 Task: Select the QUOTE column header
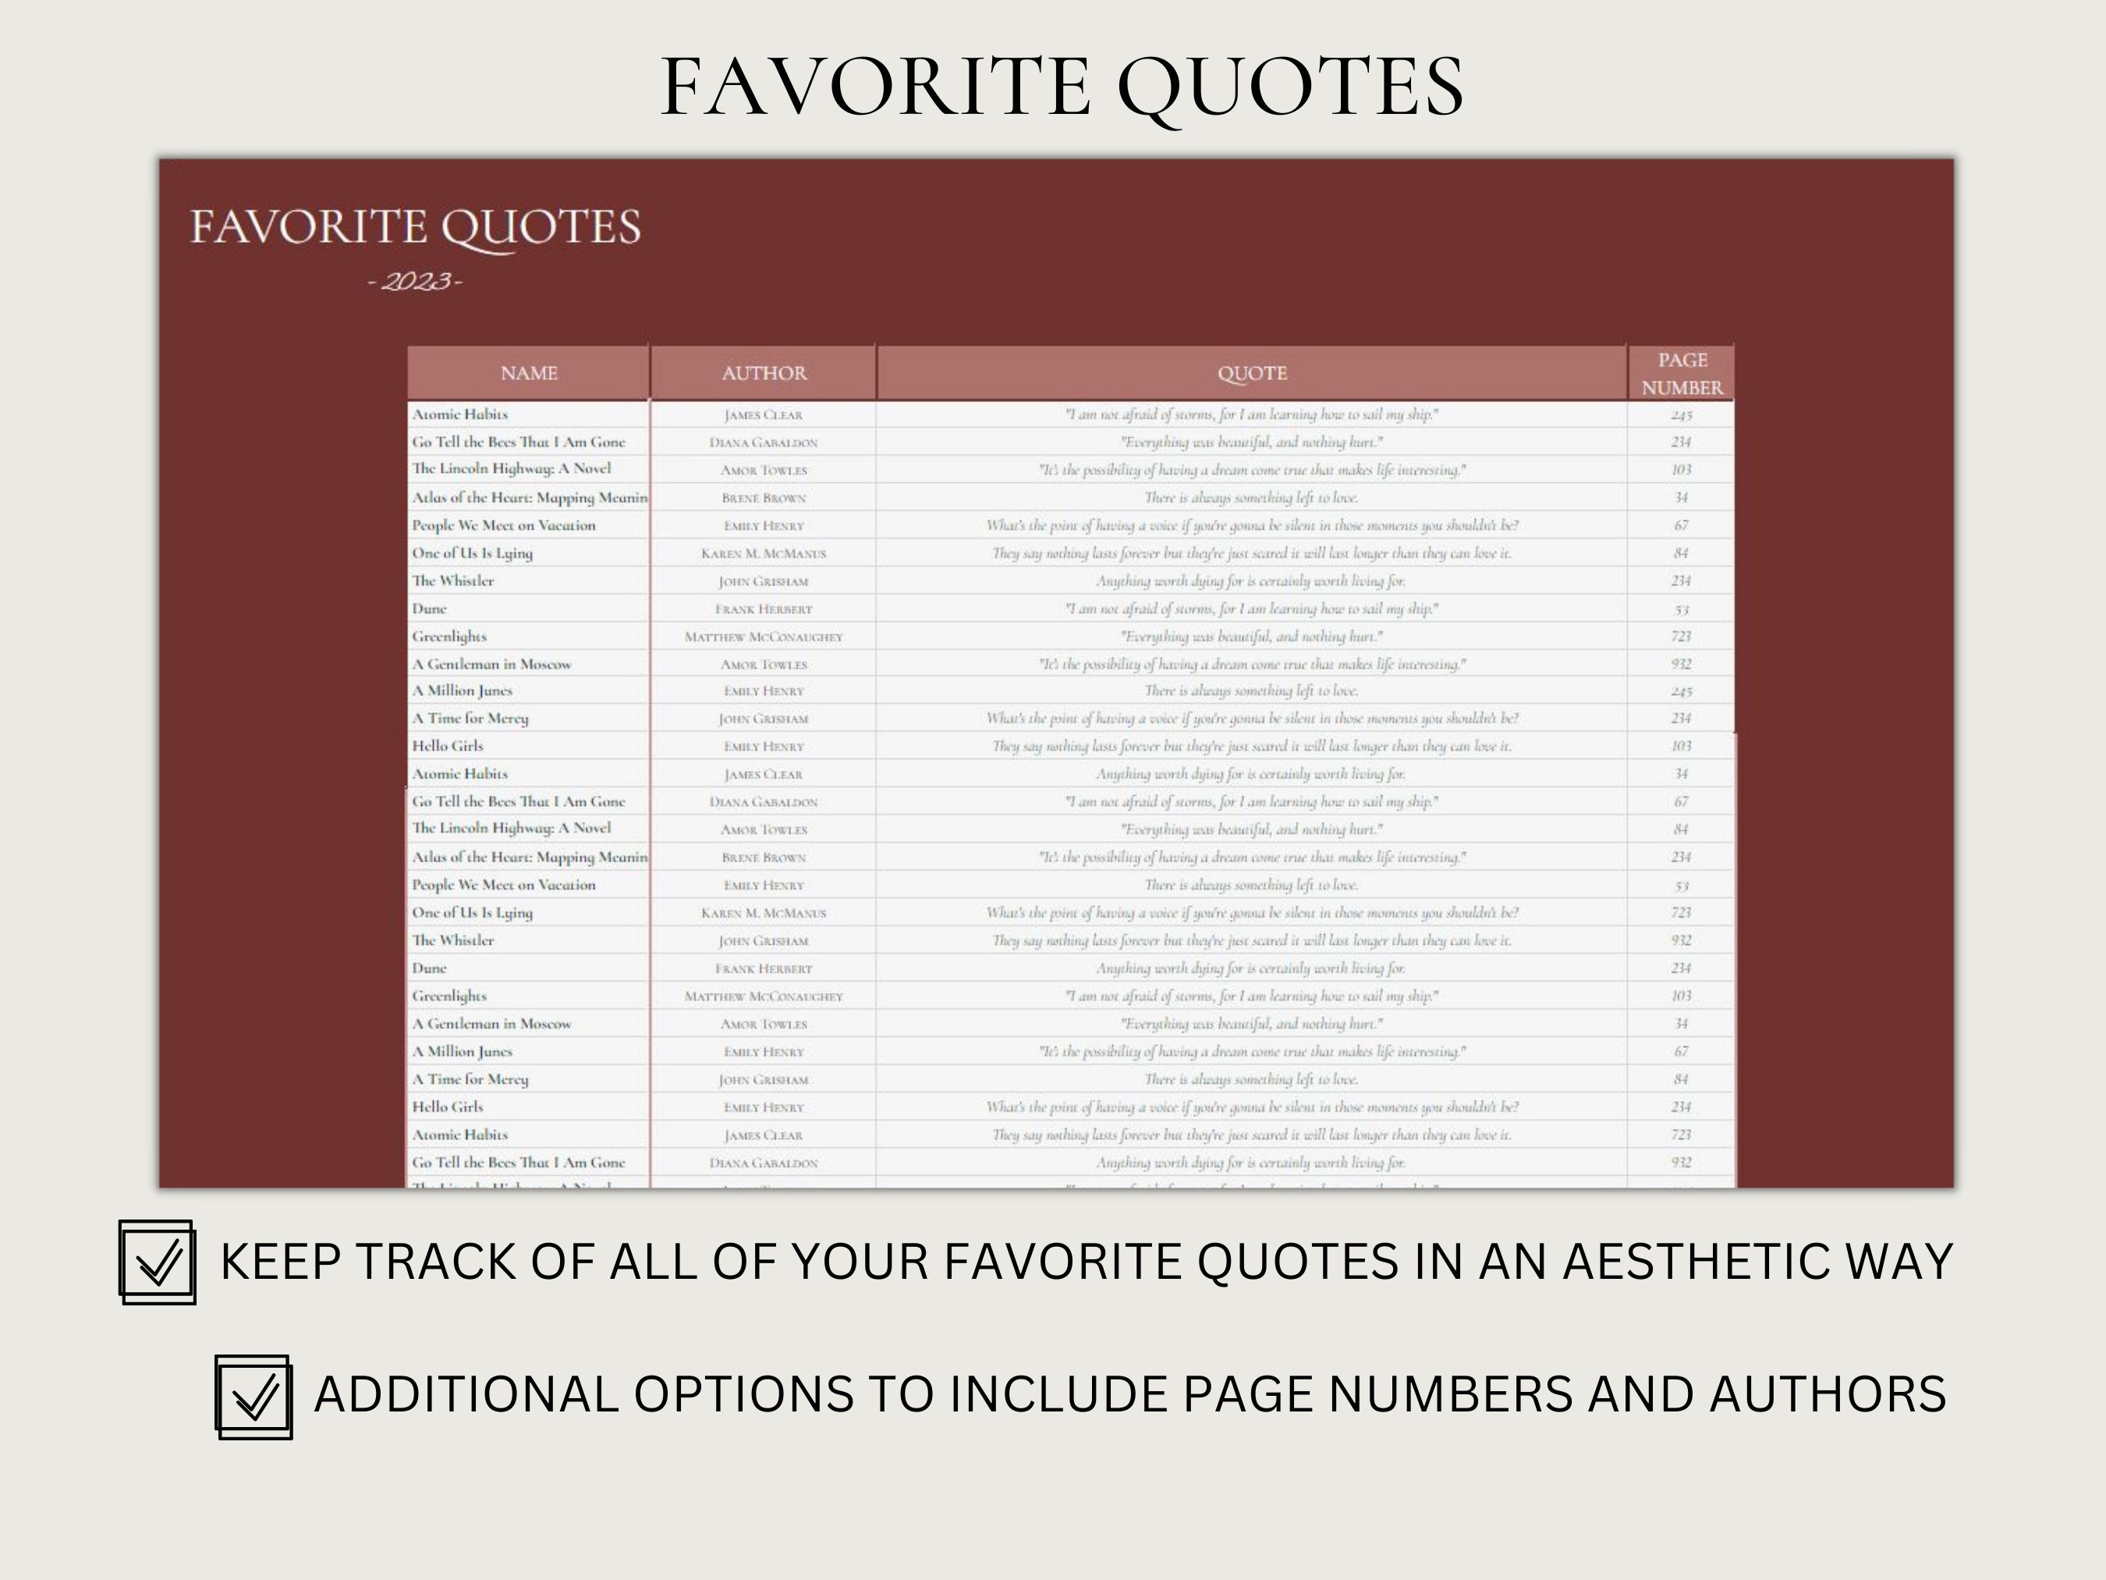click(1251, 373)
